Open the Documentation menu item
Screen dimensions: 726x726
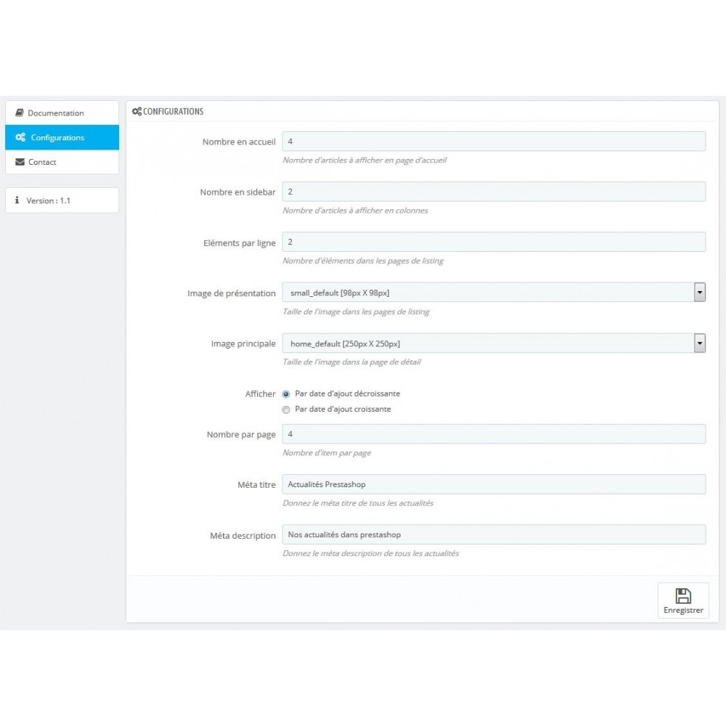click(62, 113)
